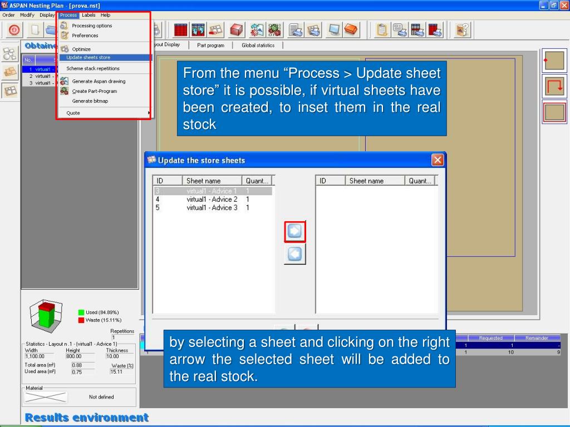Close the Update the store sheets dialog
The width and height of the screenshot is (570, 427).
click(438, 160)
